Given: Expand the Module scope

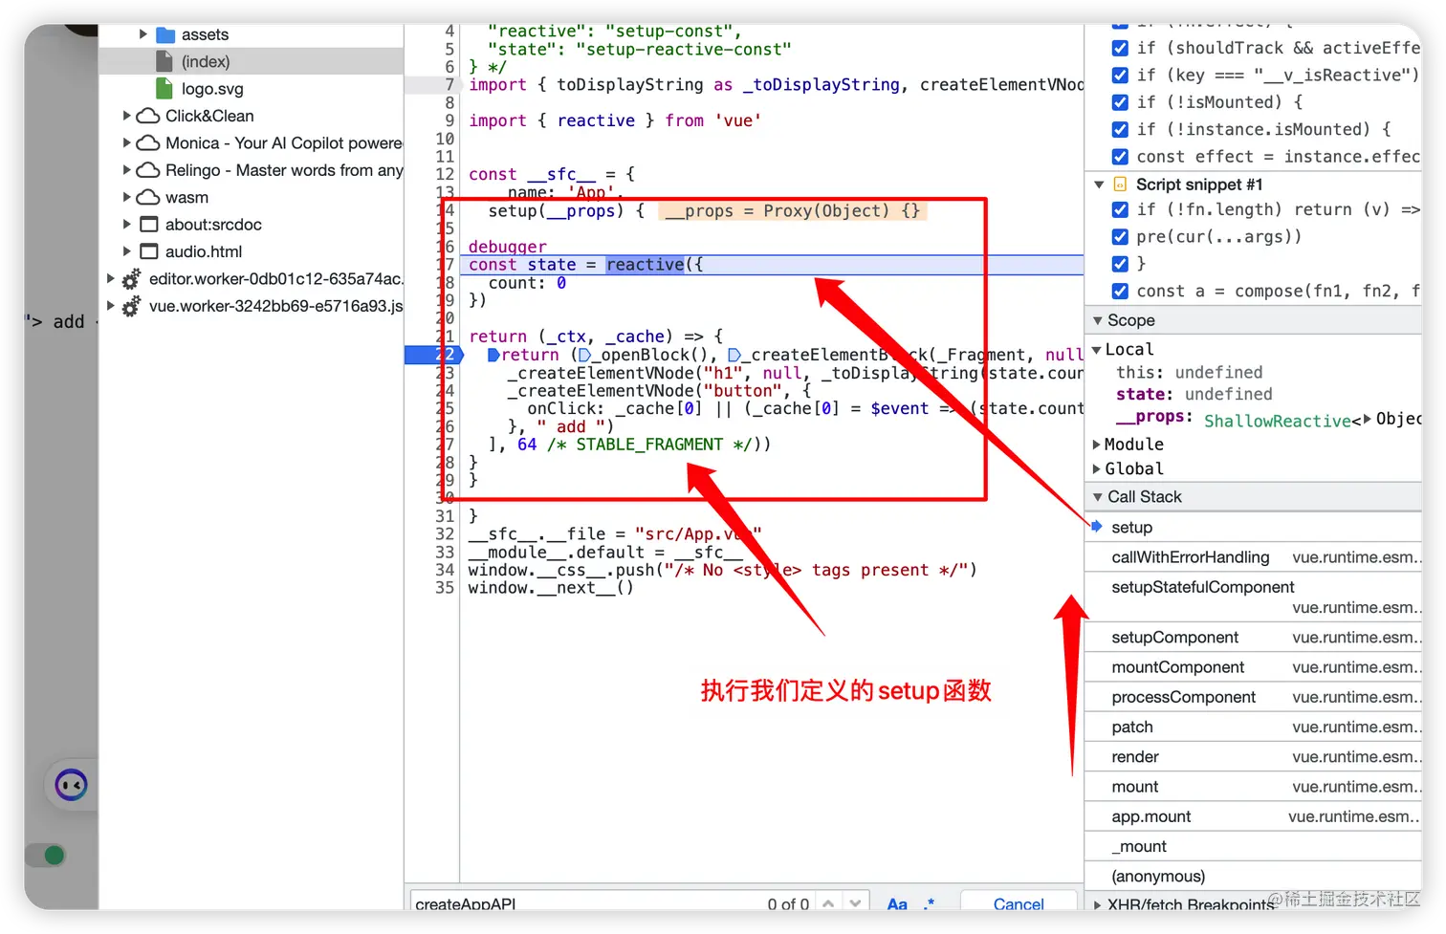Looking at the screenshot, I should coord(1097,445).
